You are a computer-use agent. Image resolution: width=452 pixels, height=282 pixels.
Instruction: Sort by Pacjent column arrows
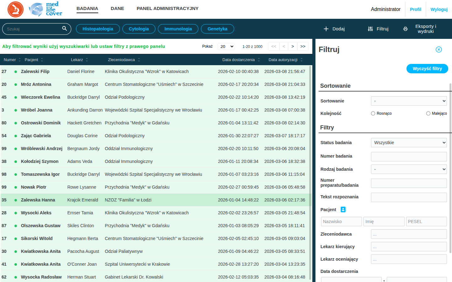point(42,60)
